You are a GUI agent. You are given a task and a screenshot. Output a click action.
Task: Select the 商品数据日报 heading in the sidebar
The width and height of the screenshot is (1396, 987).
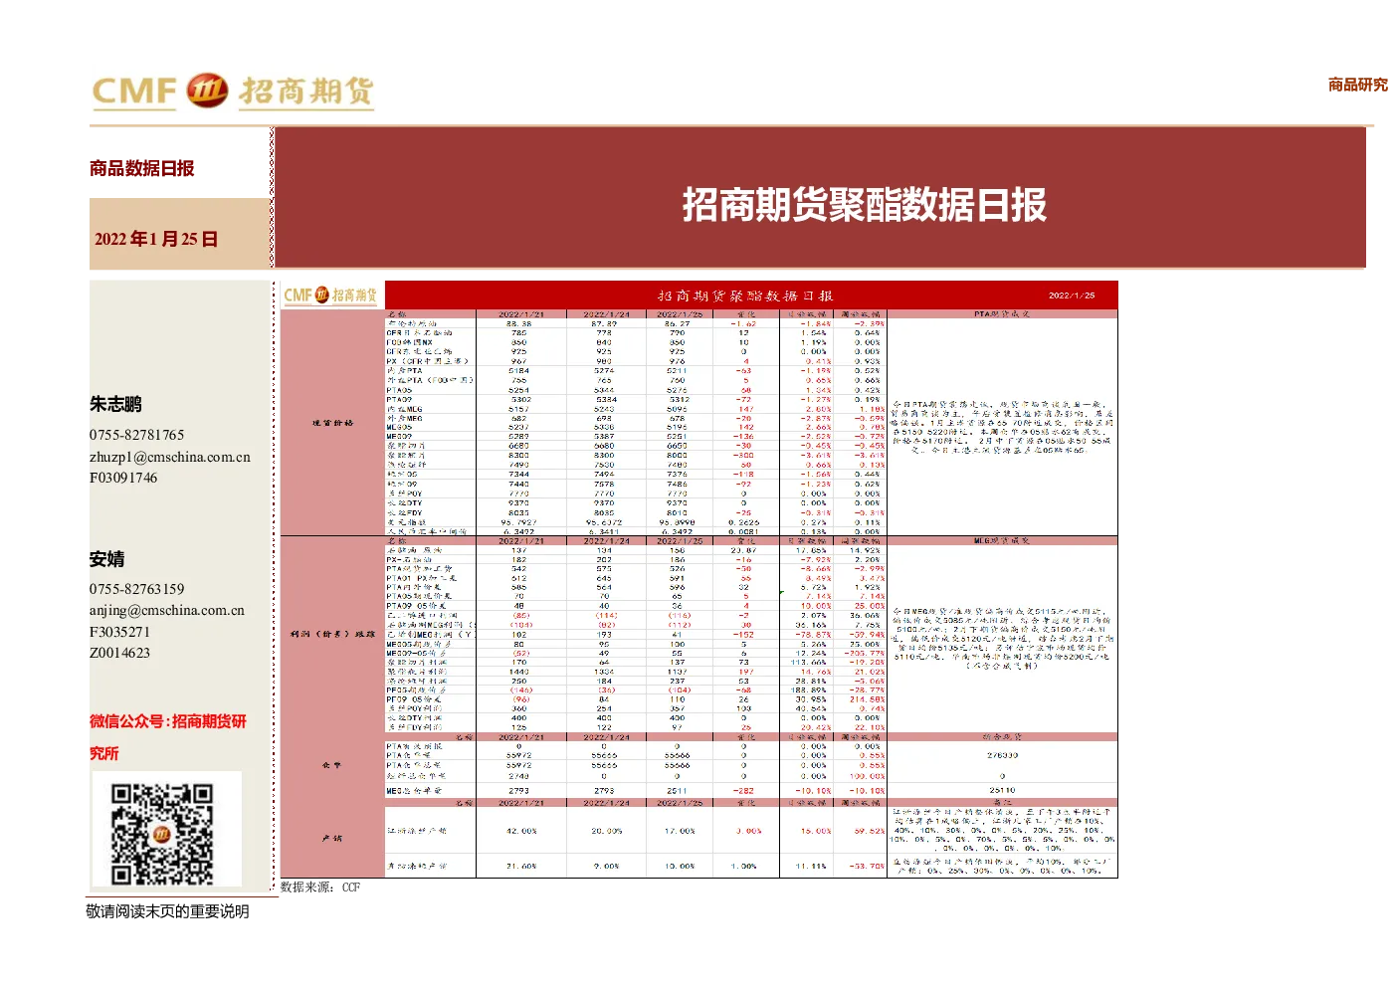point(141,168)
